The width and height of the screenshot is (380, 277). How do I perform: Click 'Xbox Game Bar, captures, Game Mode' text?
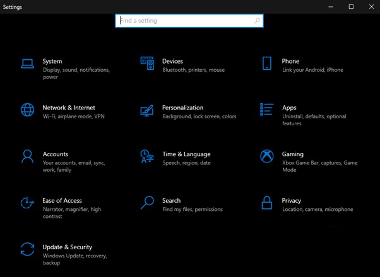tap(320, 166)
